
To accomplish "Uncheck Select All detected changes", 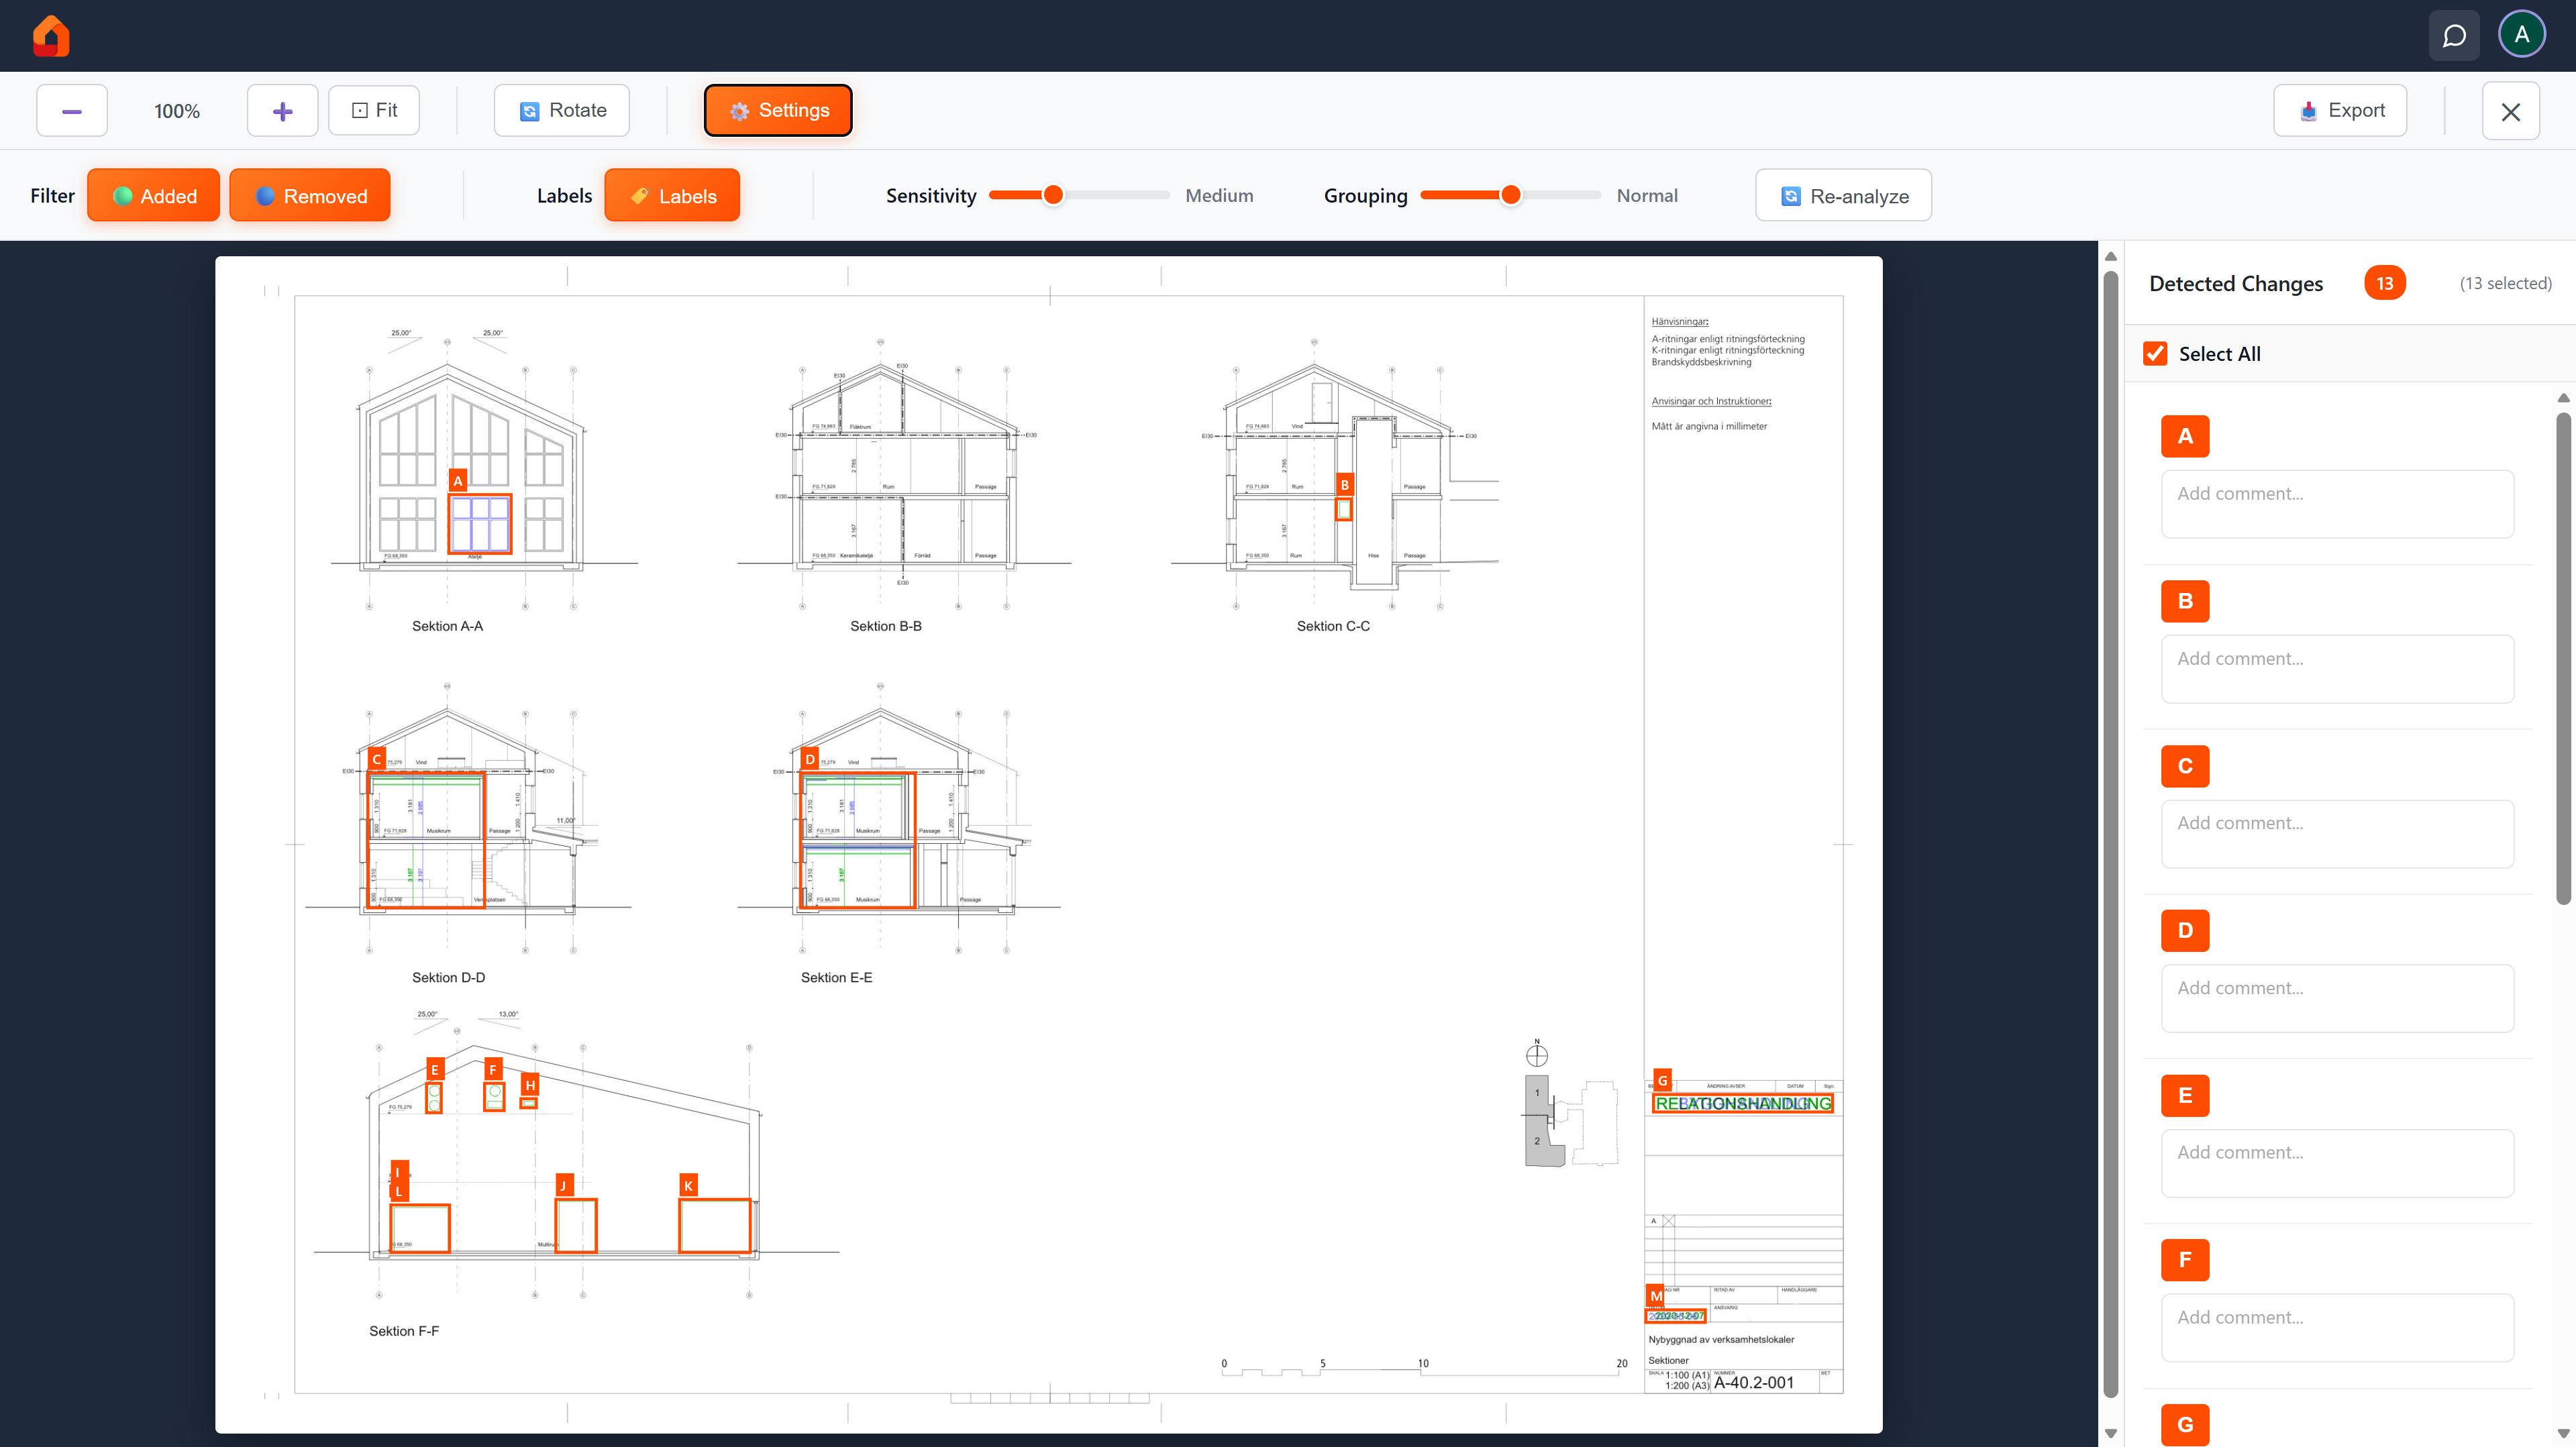I will pos(2155,353).
